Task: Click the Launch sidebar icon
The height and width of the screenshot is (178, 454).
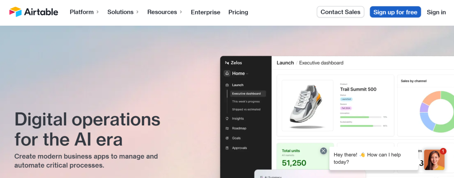Action: (227, 85)
